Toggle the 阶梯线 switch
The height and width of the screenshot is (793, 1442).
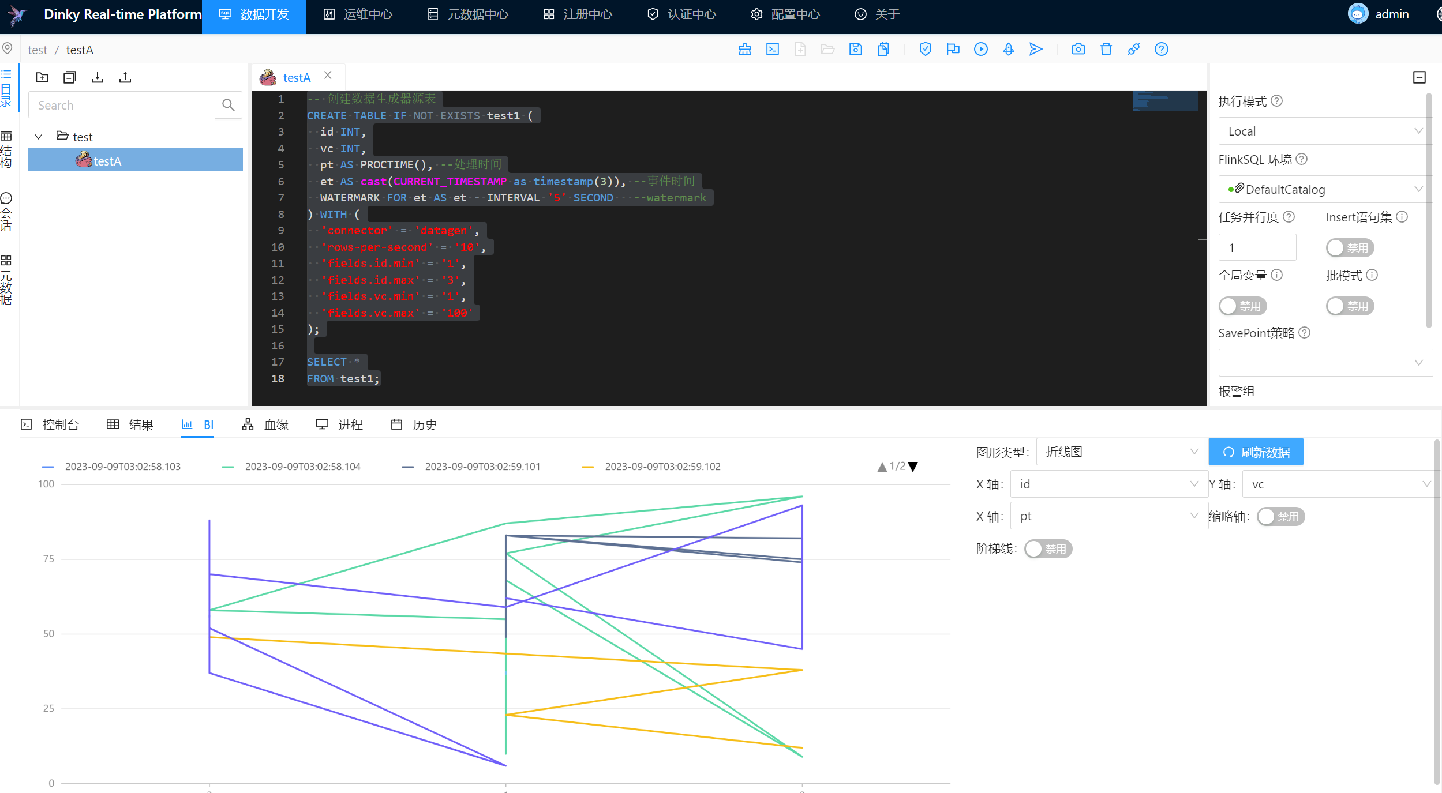(1048, 549)
